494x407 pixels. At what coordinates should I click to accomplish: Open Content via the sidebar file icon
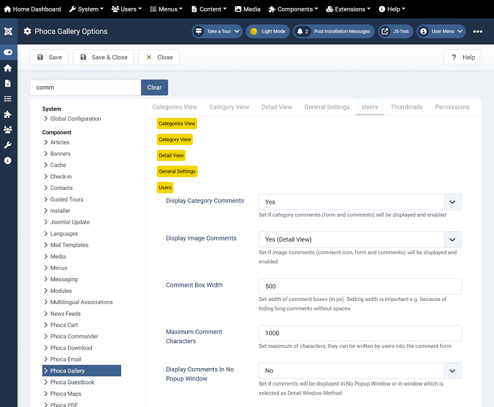coord(8,83)
